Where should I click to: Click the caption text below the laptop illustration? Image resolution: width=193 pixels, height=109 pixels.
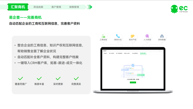(x=133, y=79)
